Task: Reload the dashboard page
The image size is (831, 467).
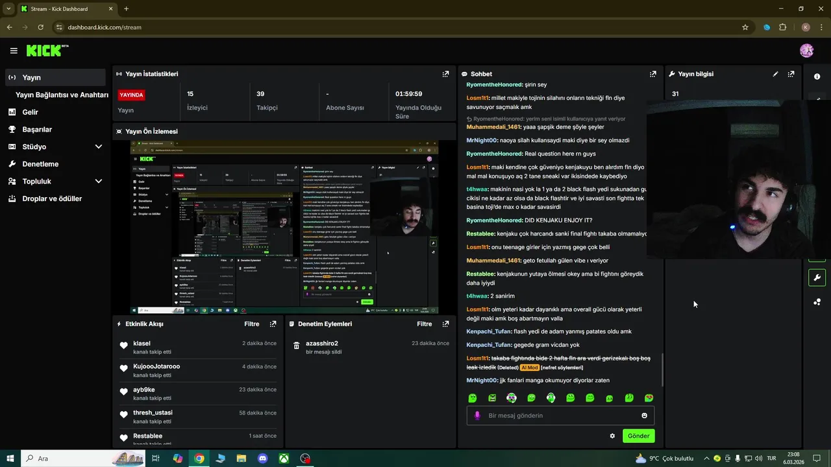Action: pos(40,27)
